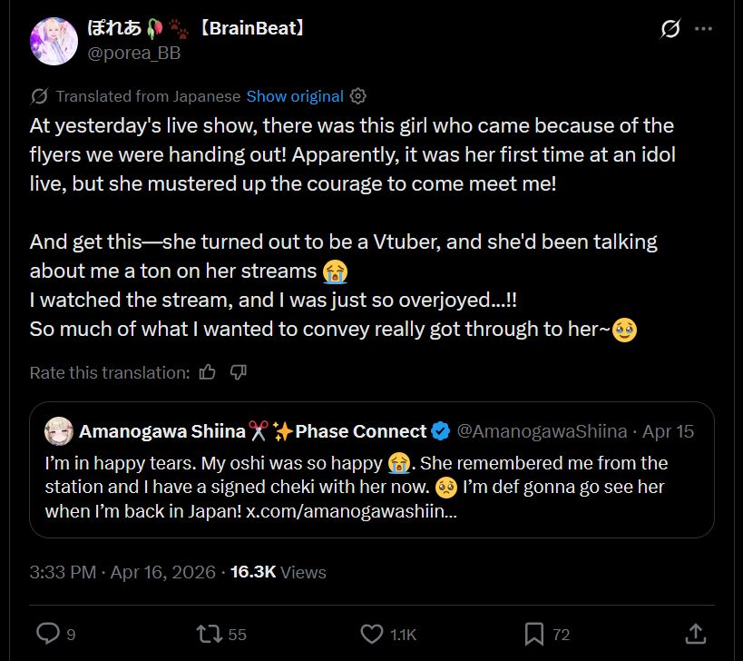This screenshot has width=743, height=661.
Task: Click the 3:33 PM Apr 16, 2026 timestamp
Action: coord(122,572)
